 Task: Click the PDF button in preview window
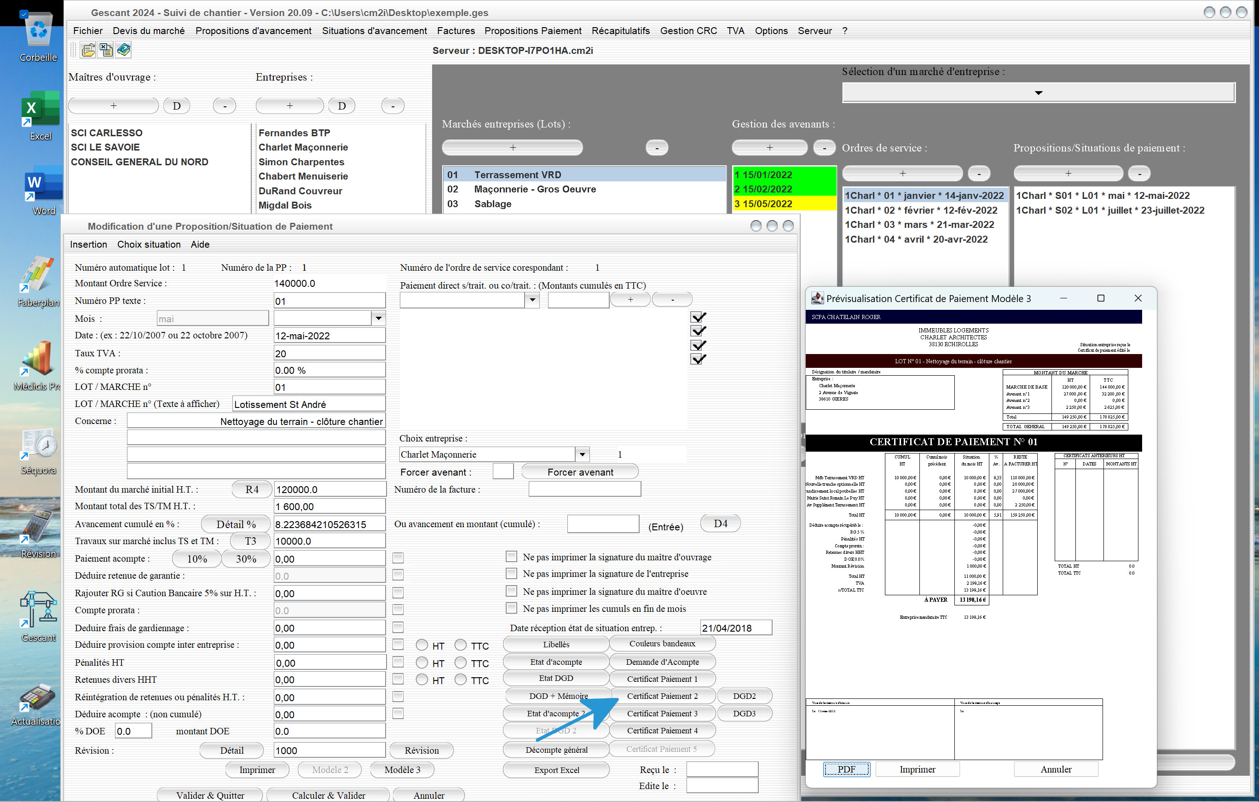pyautogui.click(x=847, y=769)
